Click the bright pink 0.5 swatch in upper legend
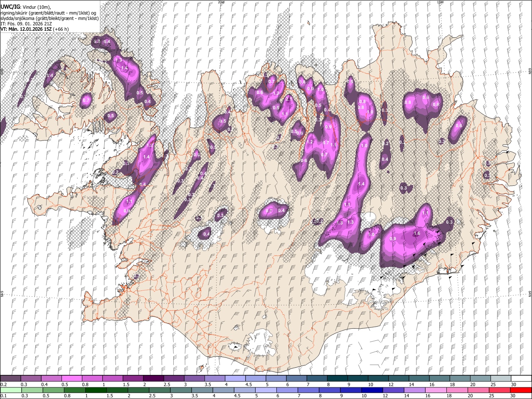 pyautogui.click(x=72, y=378)
